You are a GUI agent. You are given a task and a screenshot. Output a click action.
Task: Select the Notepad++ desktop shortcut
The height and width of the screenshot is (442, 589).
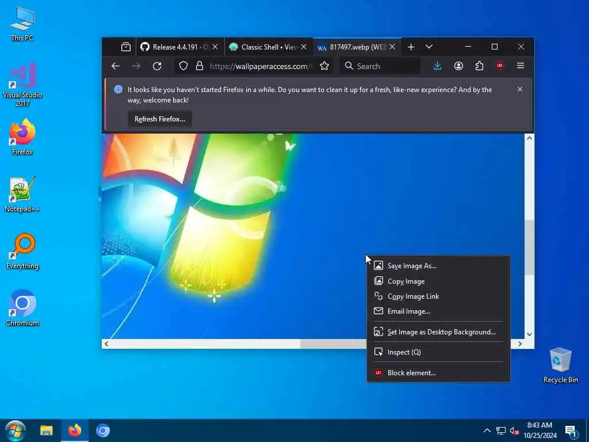coord(22,195)
